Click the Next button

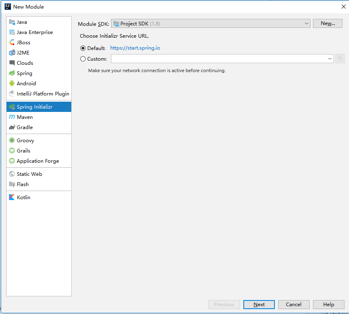tap(259, 305)
